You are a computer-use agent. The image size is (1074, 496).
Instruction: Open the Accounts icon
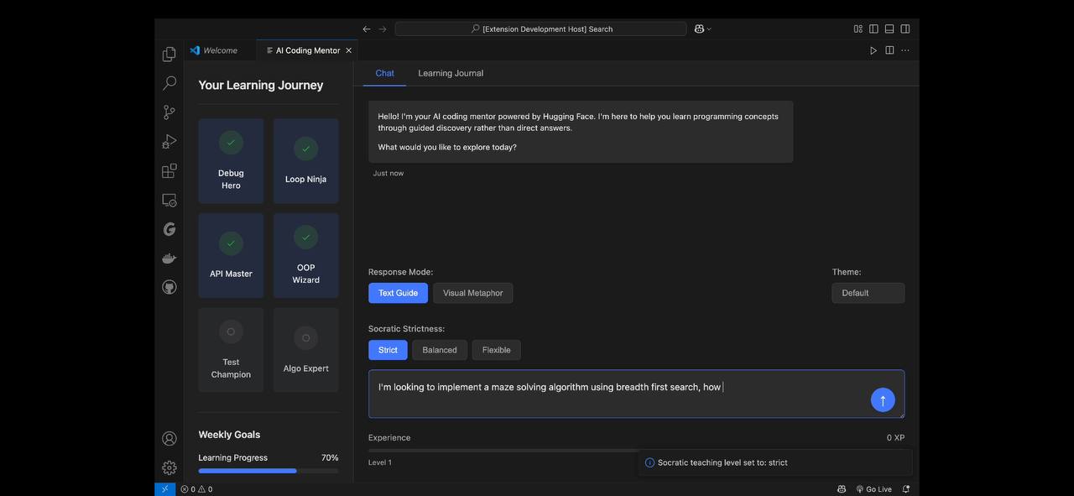[169, 438]
